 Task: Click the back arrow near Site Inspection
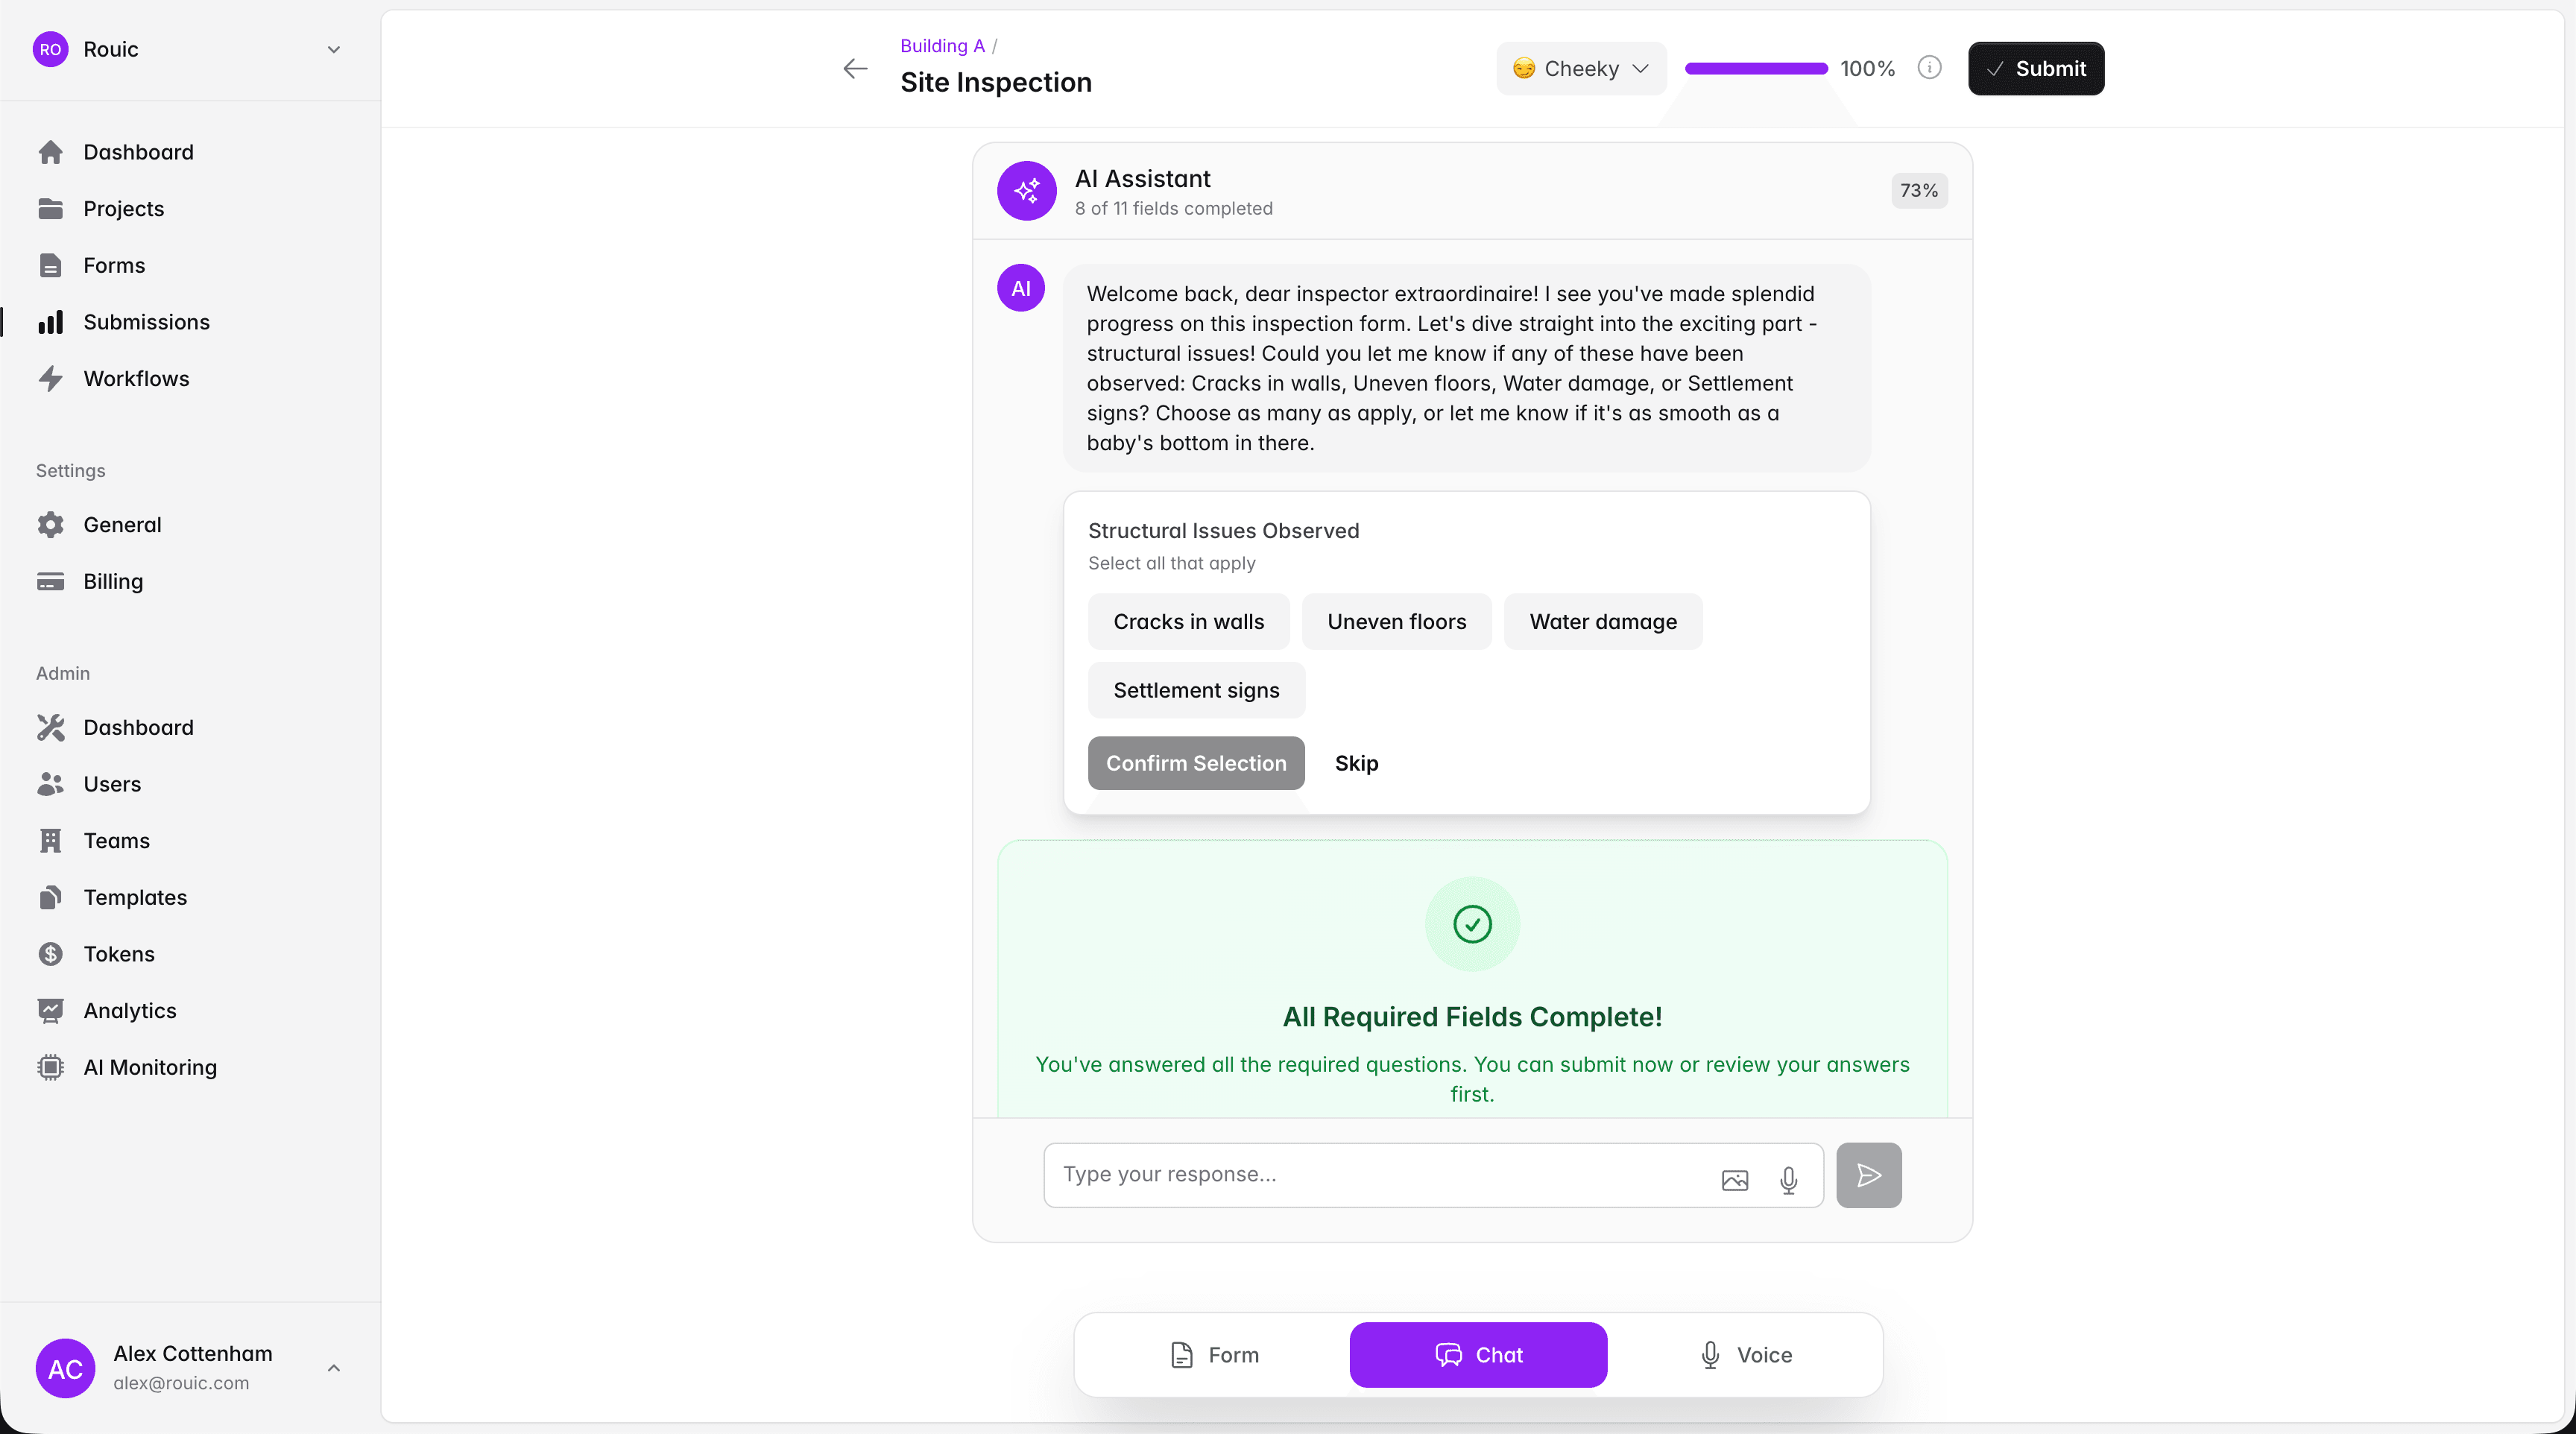pos(854,68)
